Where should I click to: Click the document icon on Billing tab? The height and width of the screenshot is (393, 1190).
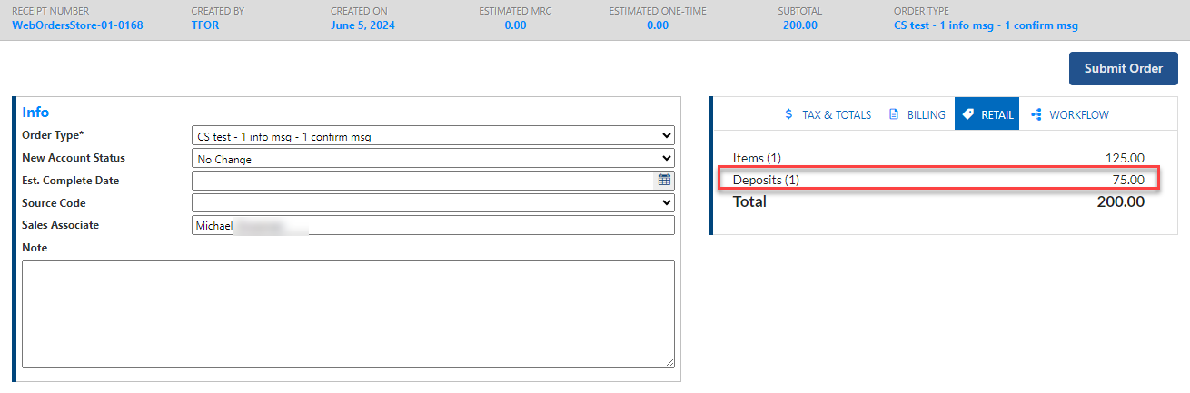coord(894,115)
